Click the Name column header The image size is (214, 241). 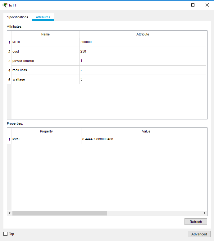45,34
